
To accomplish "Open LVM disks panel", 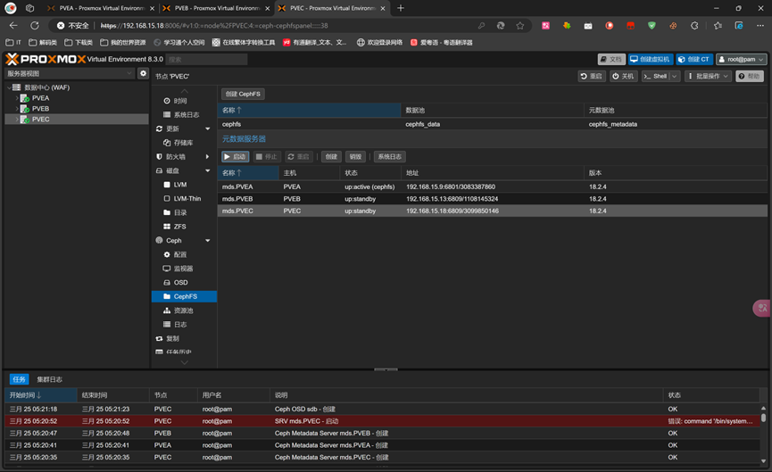I will coord(179,185).
